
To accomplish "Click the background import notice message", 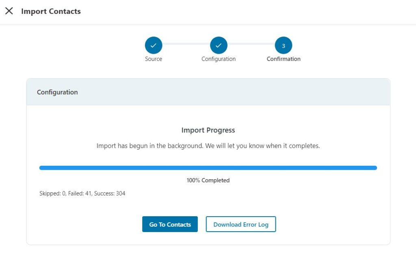I will point(208,146).
